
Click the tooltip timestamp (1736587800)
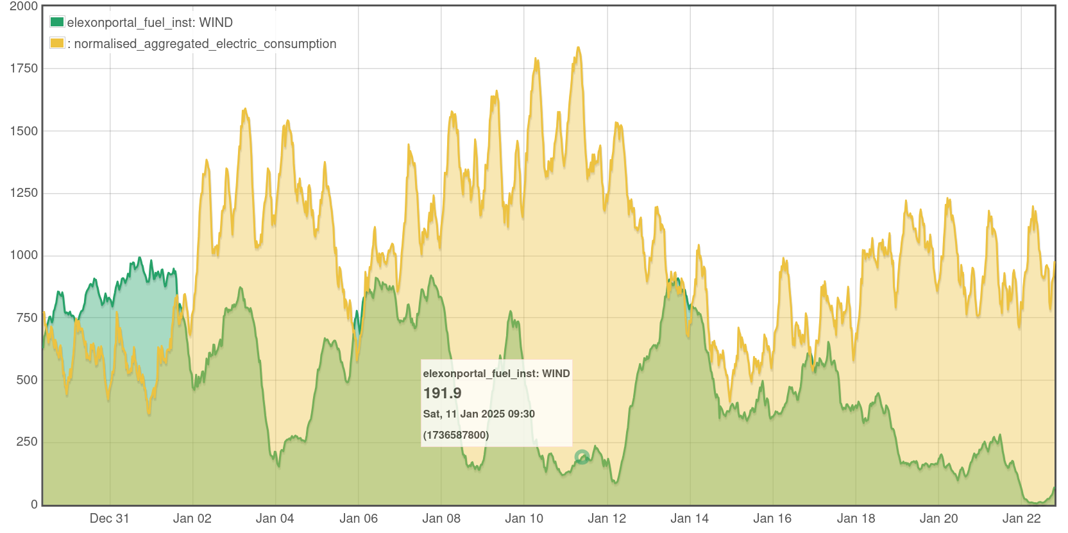coord(455,435)
